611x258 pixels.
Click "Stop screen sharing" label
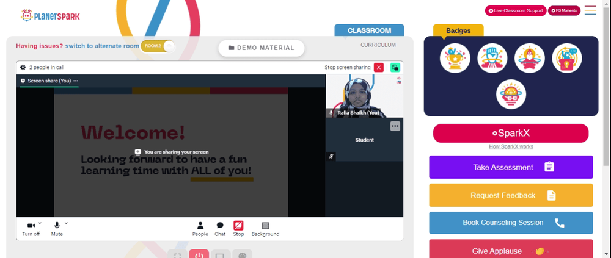347,67
